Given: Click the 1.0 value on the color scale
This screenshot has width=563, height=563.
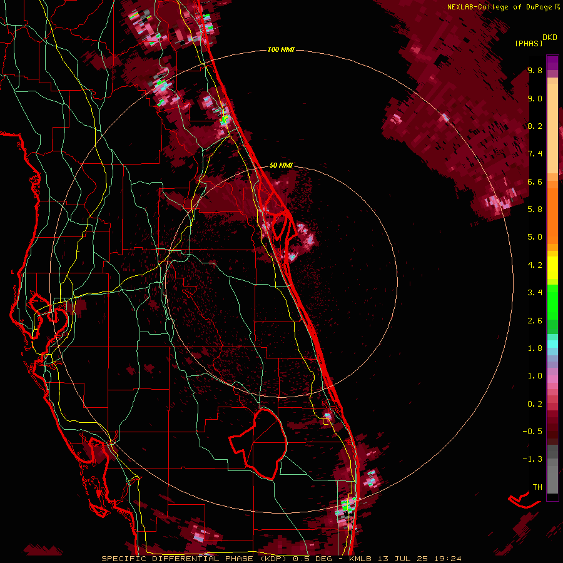Looking at the screenshot, I should [535, 376].
